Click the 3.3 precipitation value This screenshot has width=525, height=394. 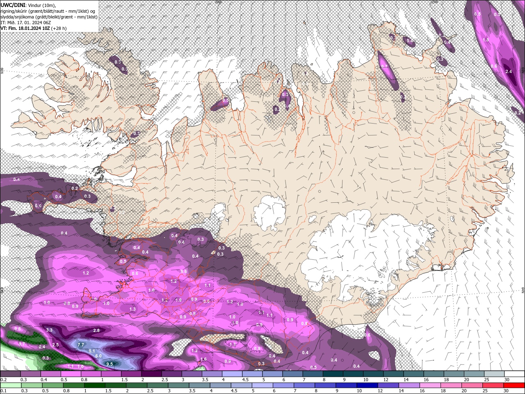[x=49, y=330]
